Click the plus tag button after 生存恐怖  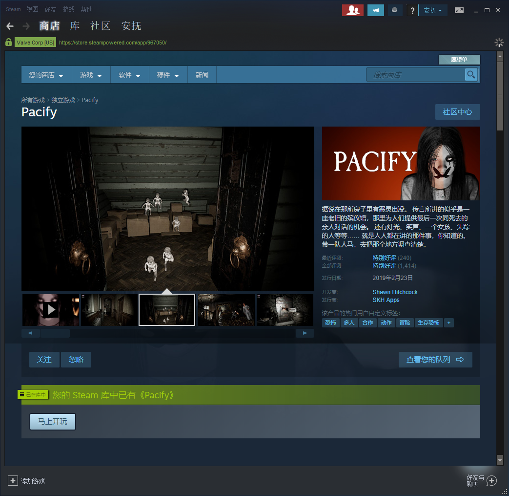point(448,323)
